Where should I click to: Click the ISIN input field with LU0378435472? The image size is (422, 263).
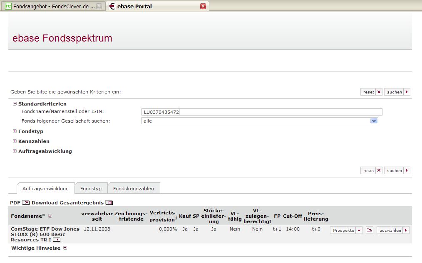pos(262,112)
